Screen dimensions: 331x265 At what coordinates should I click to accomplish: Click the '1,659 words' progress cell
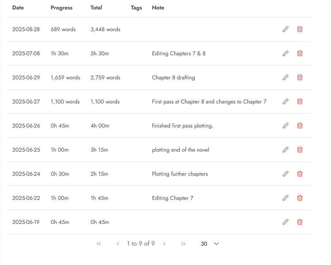[x=65, y=77]
